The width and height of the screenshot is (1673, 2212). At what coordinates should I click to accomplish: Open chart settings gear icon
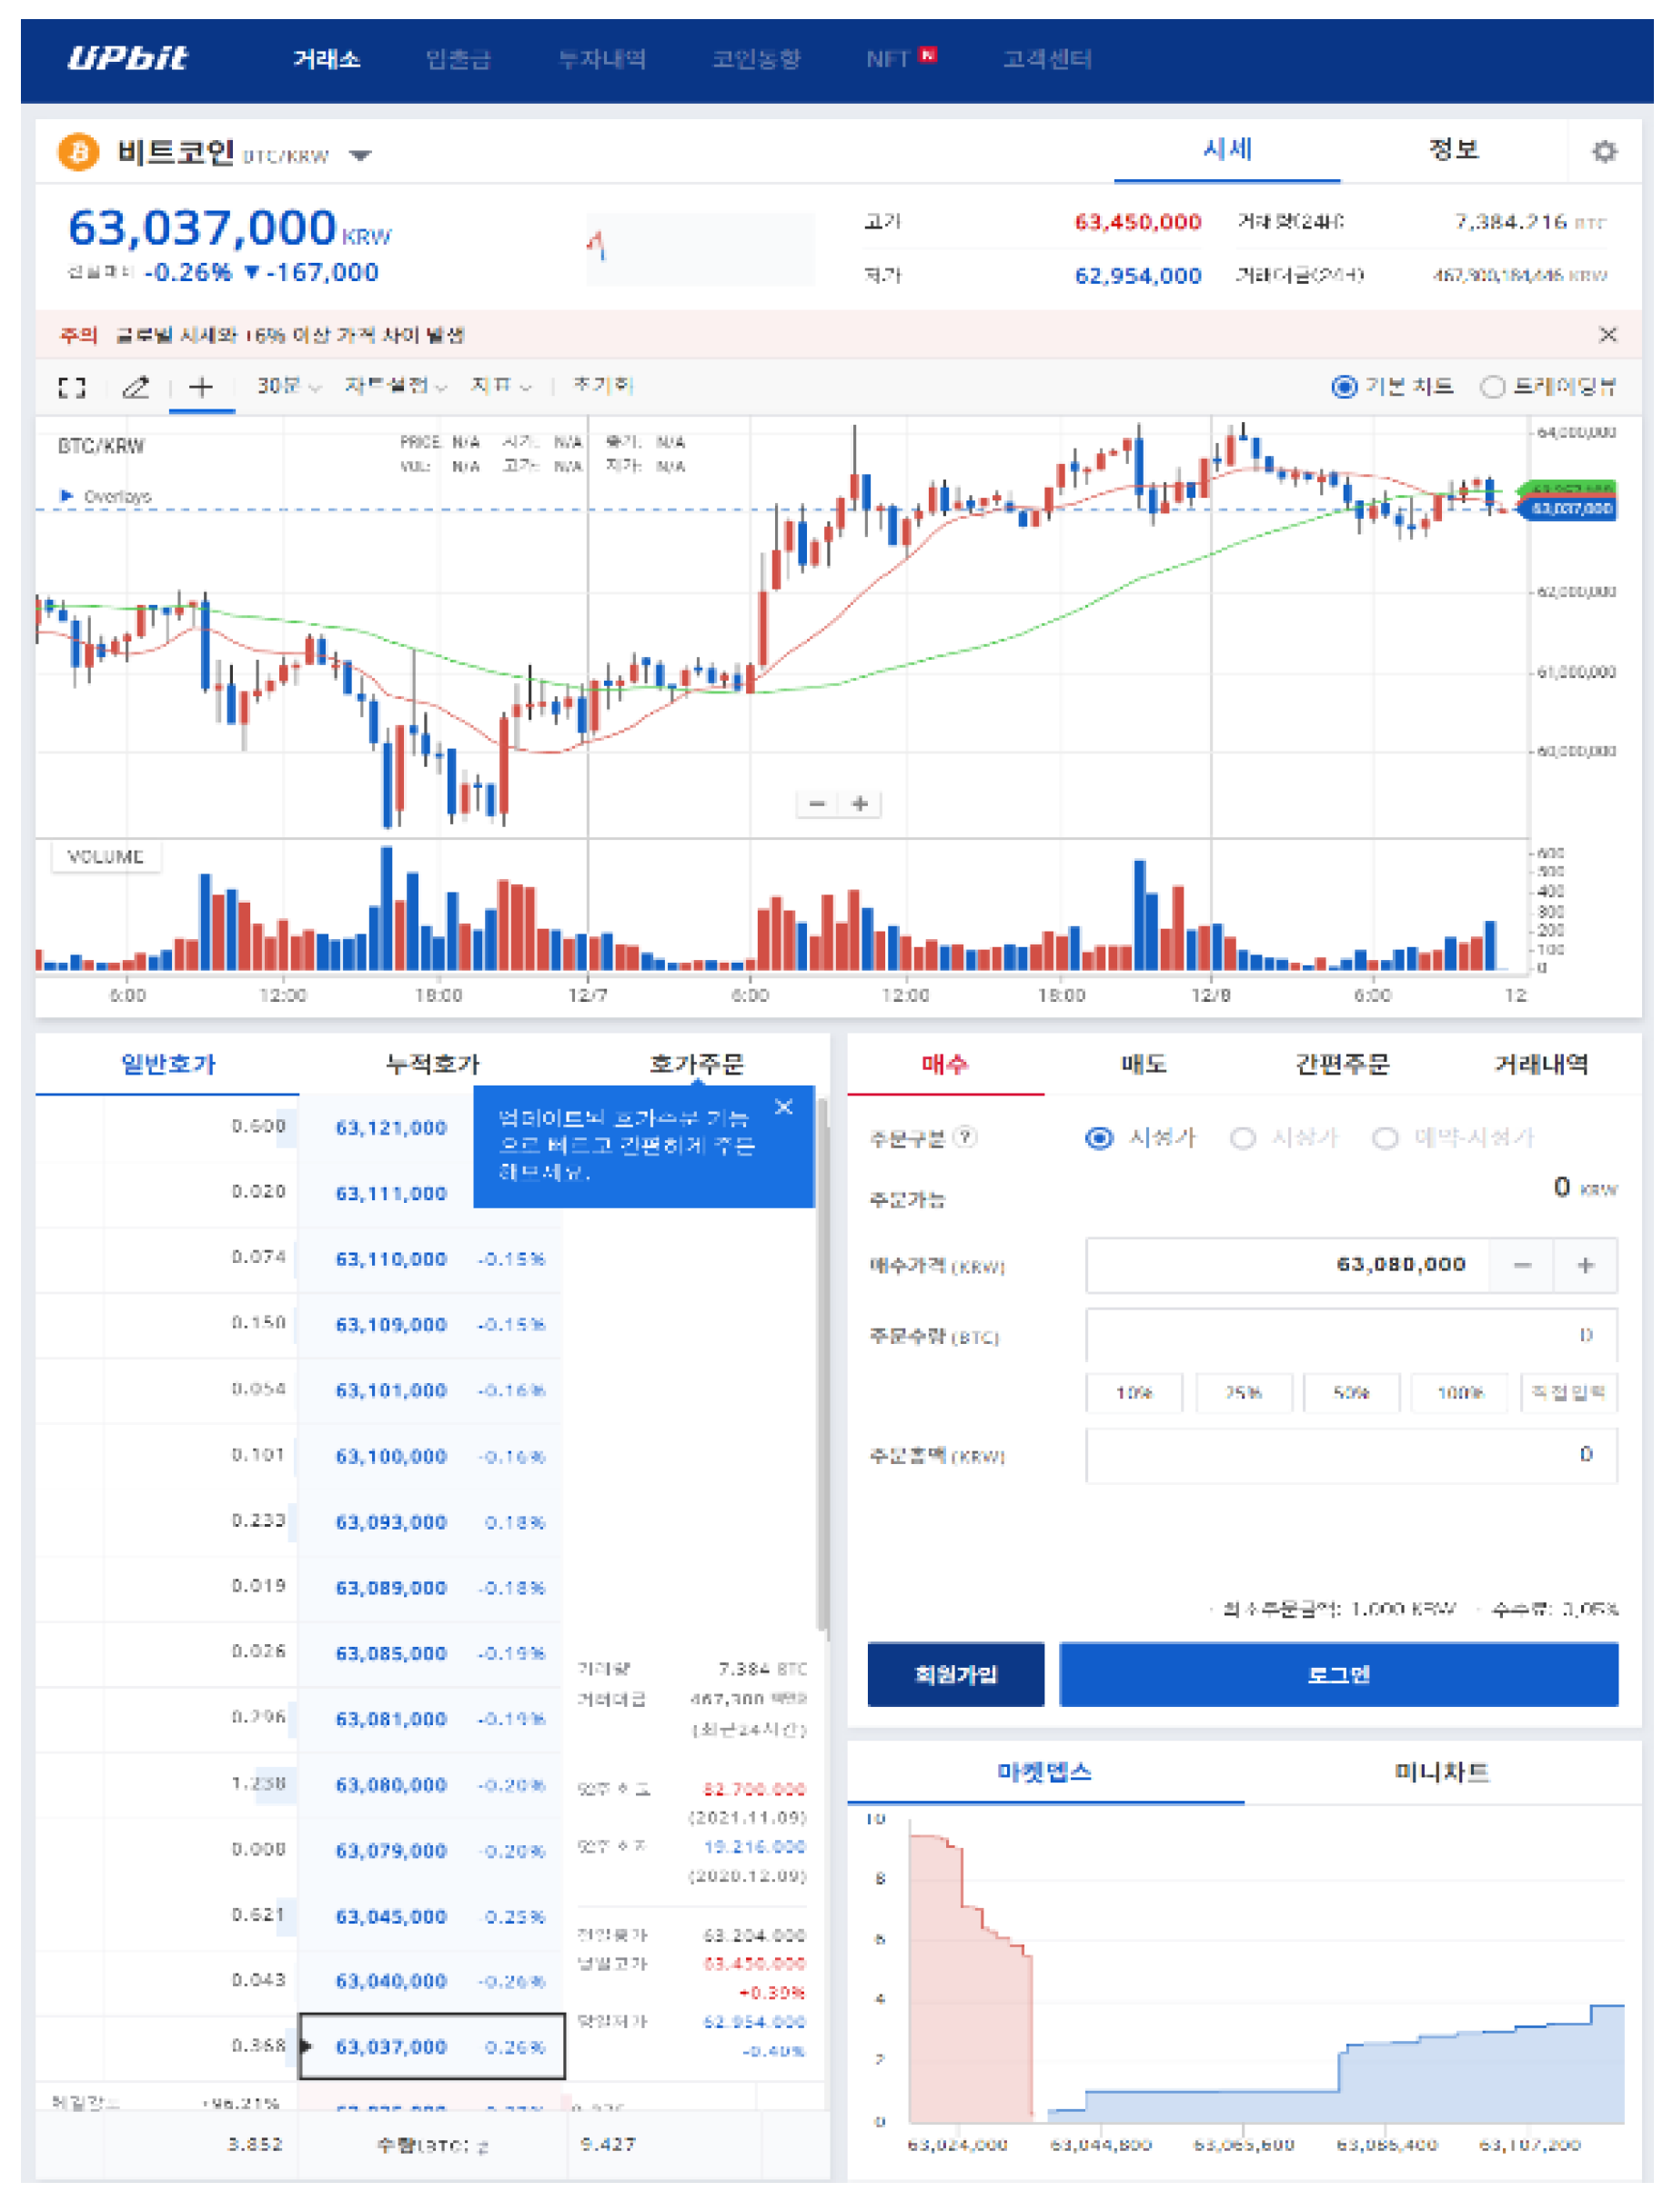1603,152
